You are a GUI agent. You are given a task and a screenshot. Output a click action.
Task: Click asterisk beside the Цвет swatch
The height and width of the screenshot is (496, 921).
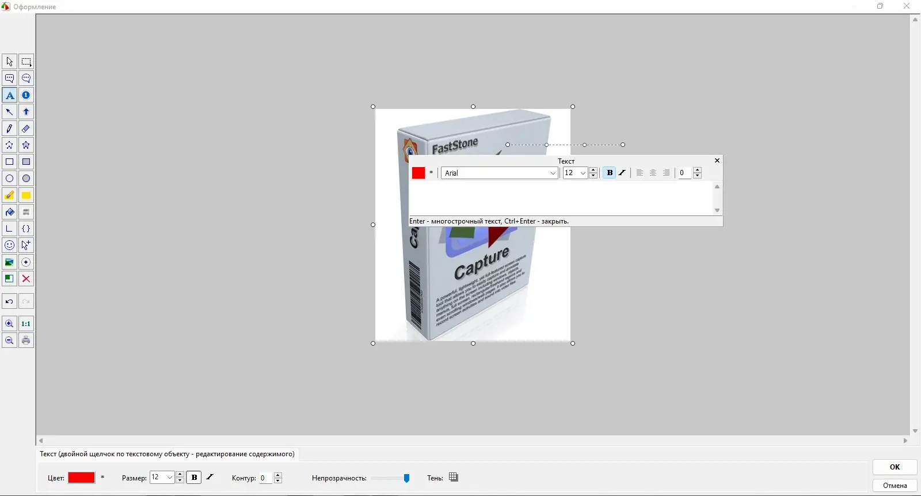coord(102,478)
